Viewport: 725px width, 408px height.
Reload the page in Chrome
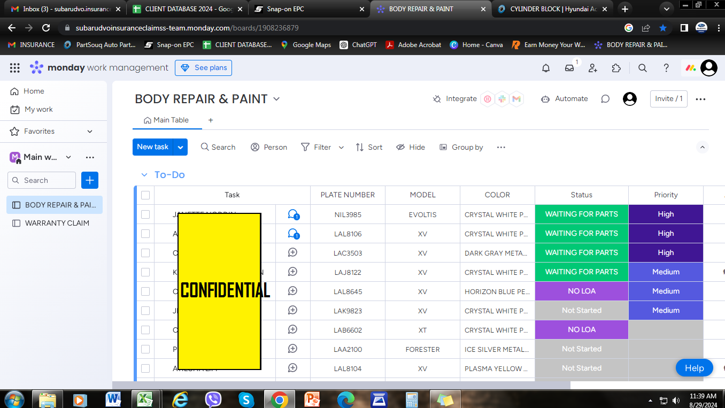click(x=46, y=28)
